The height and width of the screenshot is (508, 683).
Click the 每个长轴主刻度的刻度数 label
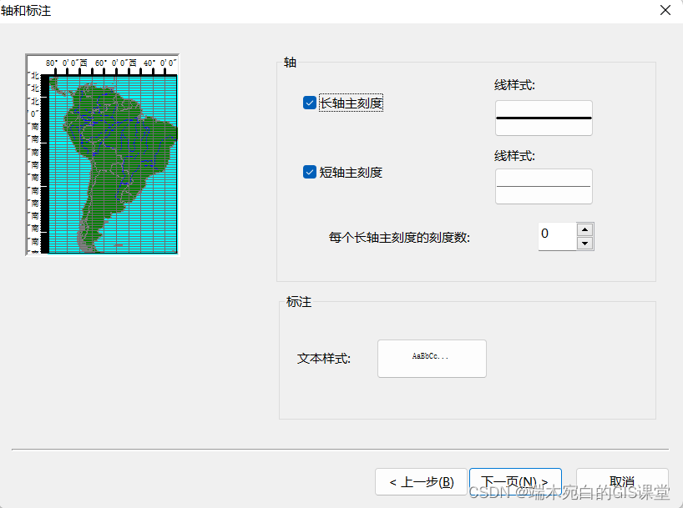click(x=399, y=238)
